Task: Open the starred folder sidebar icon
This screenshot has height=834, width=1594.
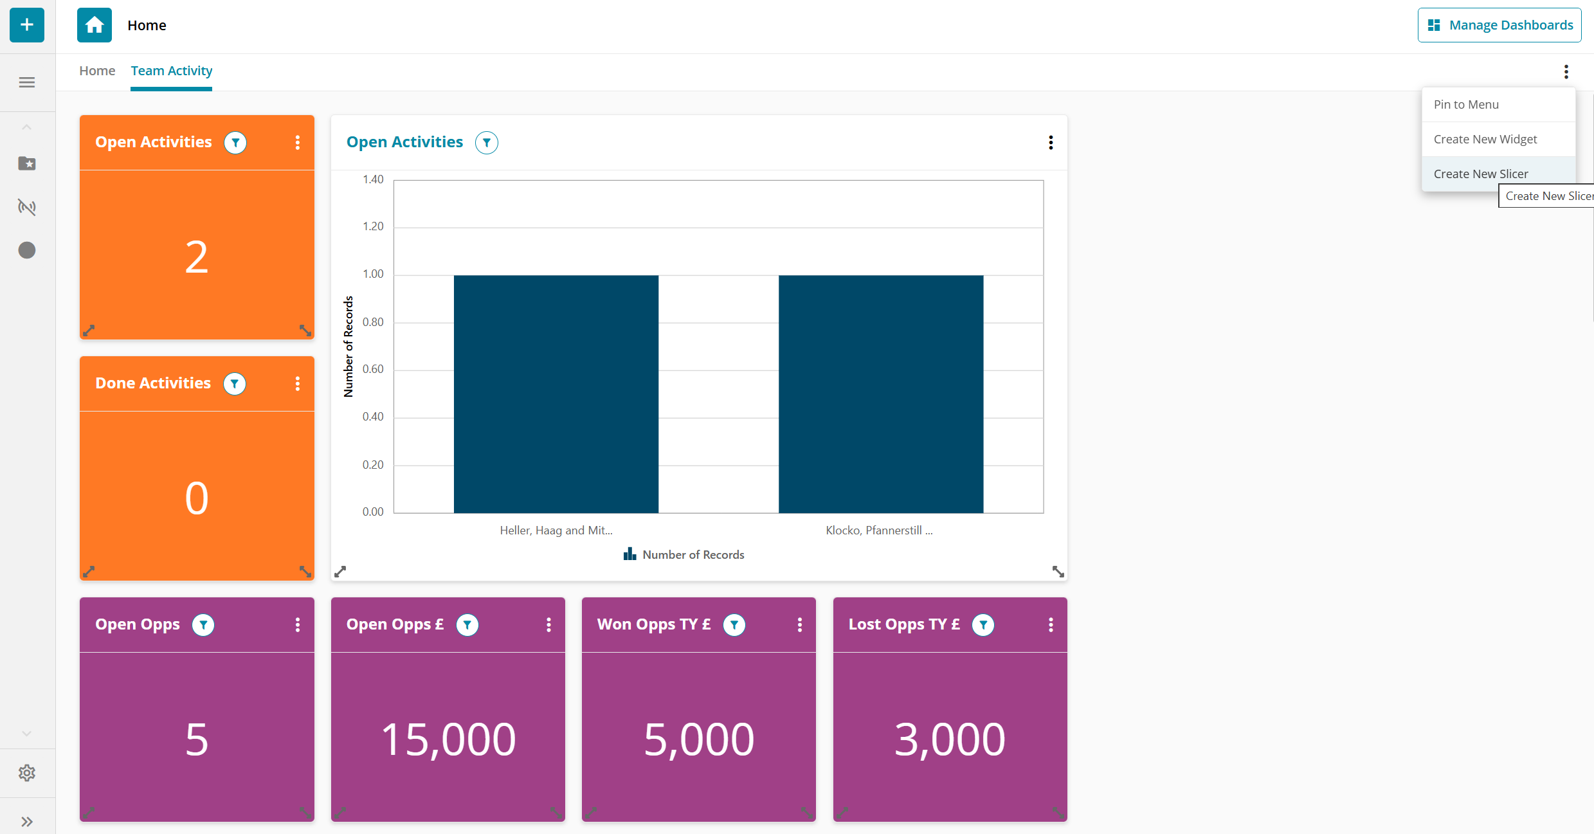Action: 27,163
